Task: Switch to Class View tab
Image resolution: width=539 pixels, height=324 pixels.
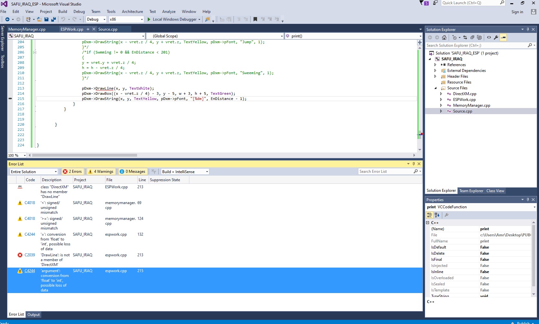Action: (x=495, y=191)
